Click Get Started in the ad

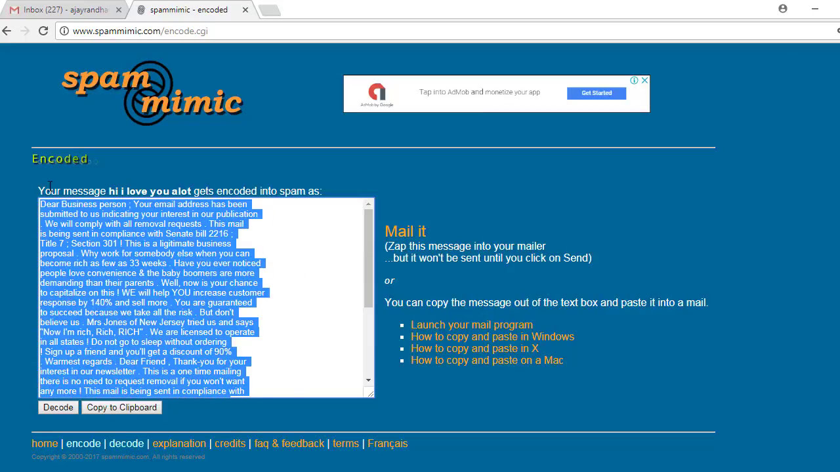pyautogui.click(x=596, y=93)
